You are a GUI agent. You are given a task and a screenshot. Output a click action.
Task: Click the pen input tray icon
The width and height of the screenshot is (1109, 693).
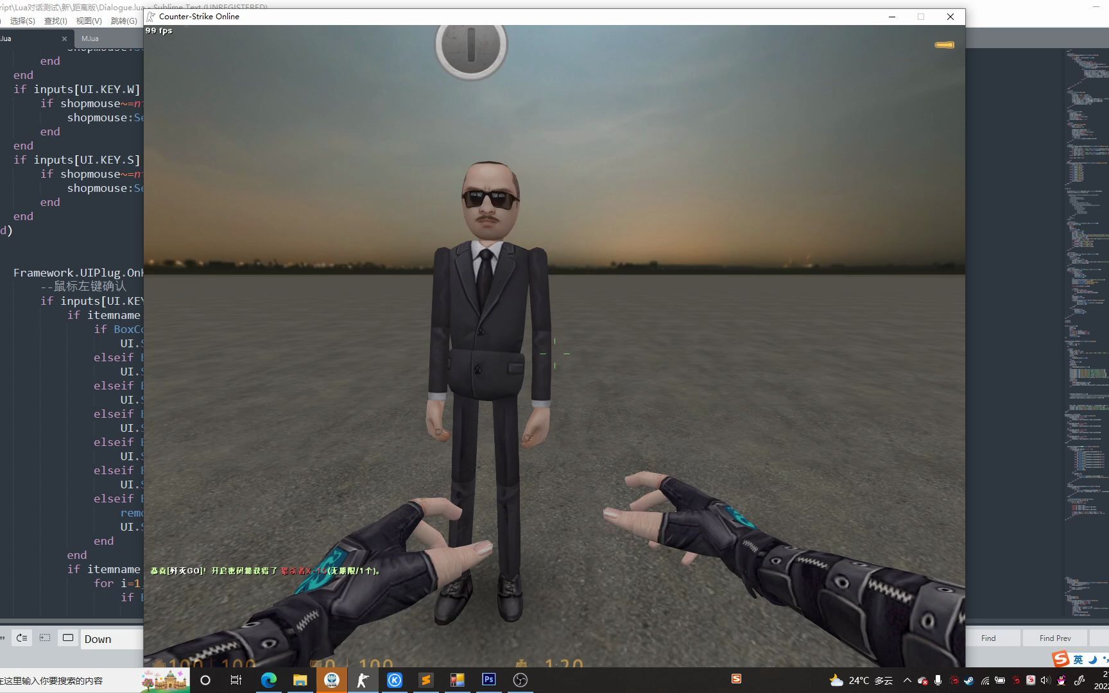pos(1079,680)
